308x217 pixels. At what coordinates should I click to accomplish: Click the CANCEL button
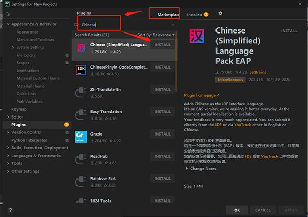click(x=263, y=210)
